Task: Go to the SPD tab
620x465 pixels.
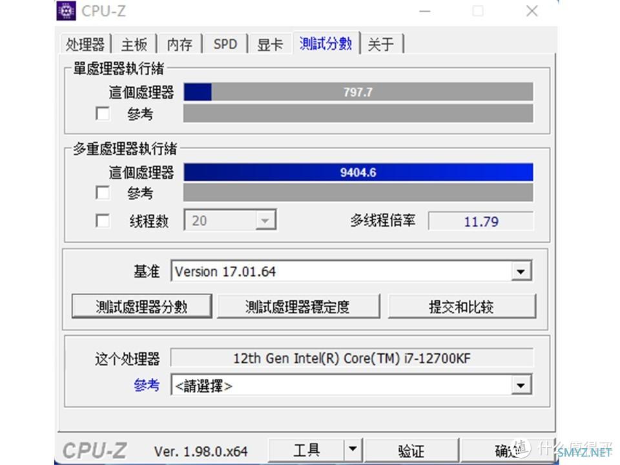Action: [225, 44]
